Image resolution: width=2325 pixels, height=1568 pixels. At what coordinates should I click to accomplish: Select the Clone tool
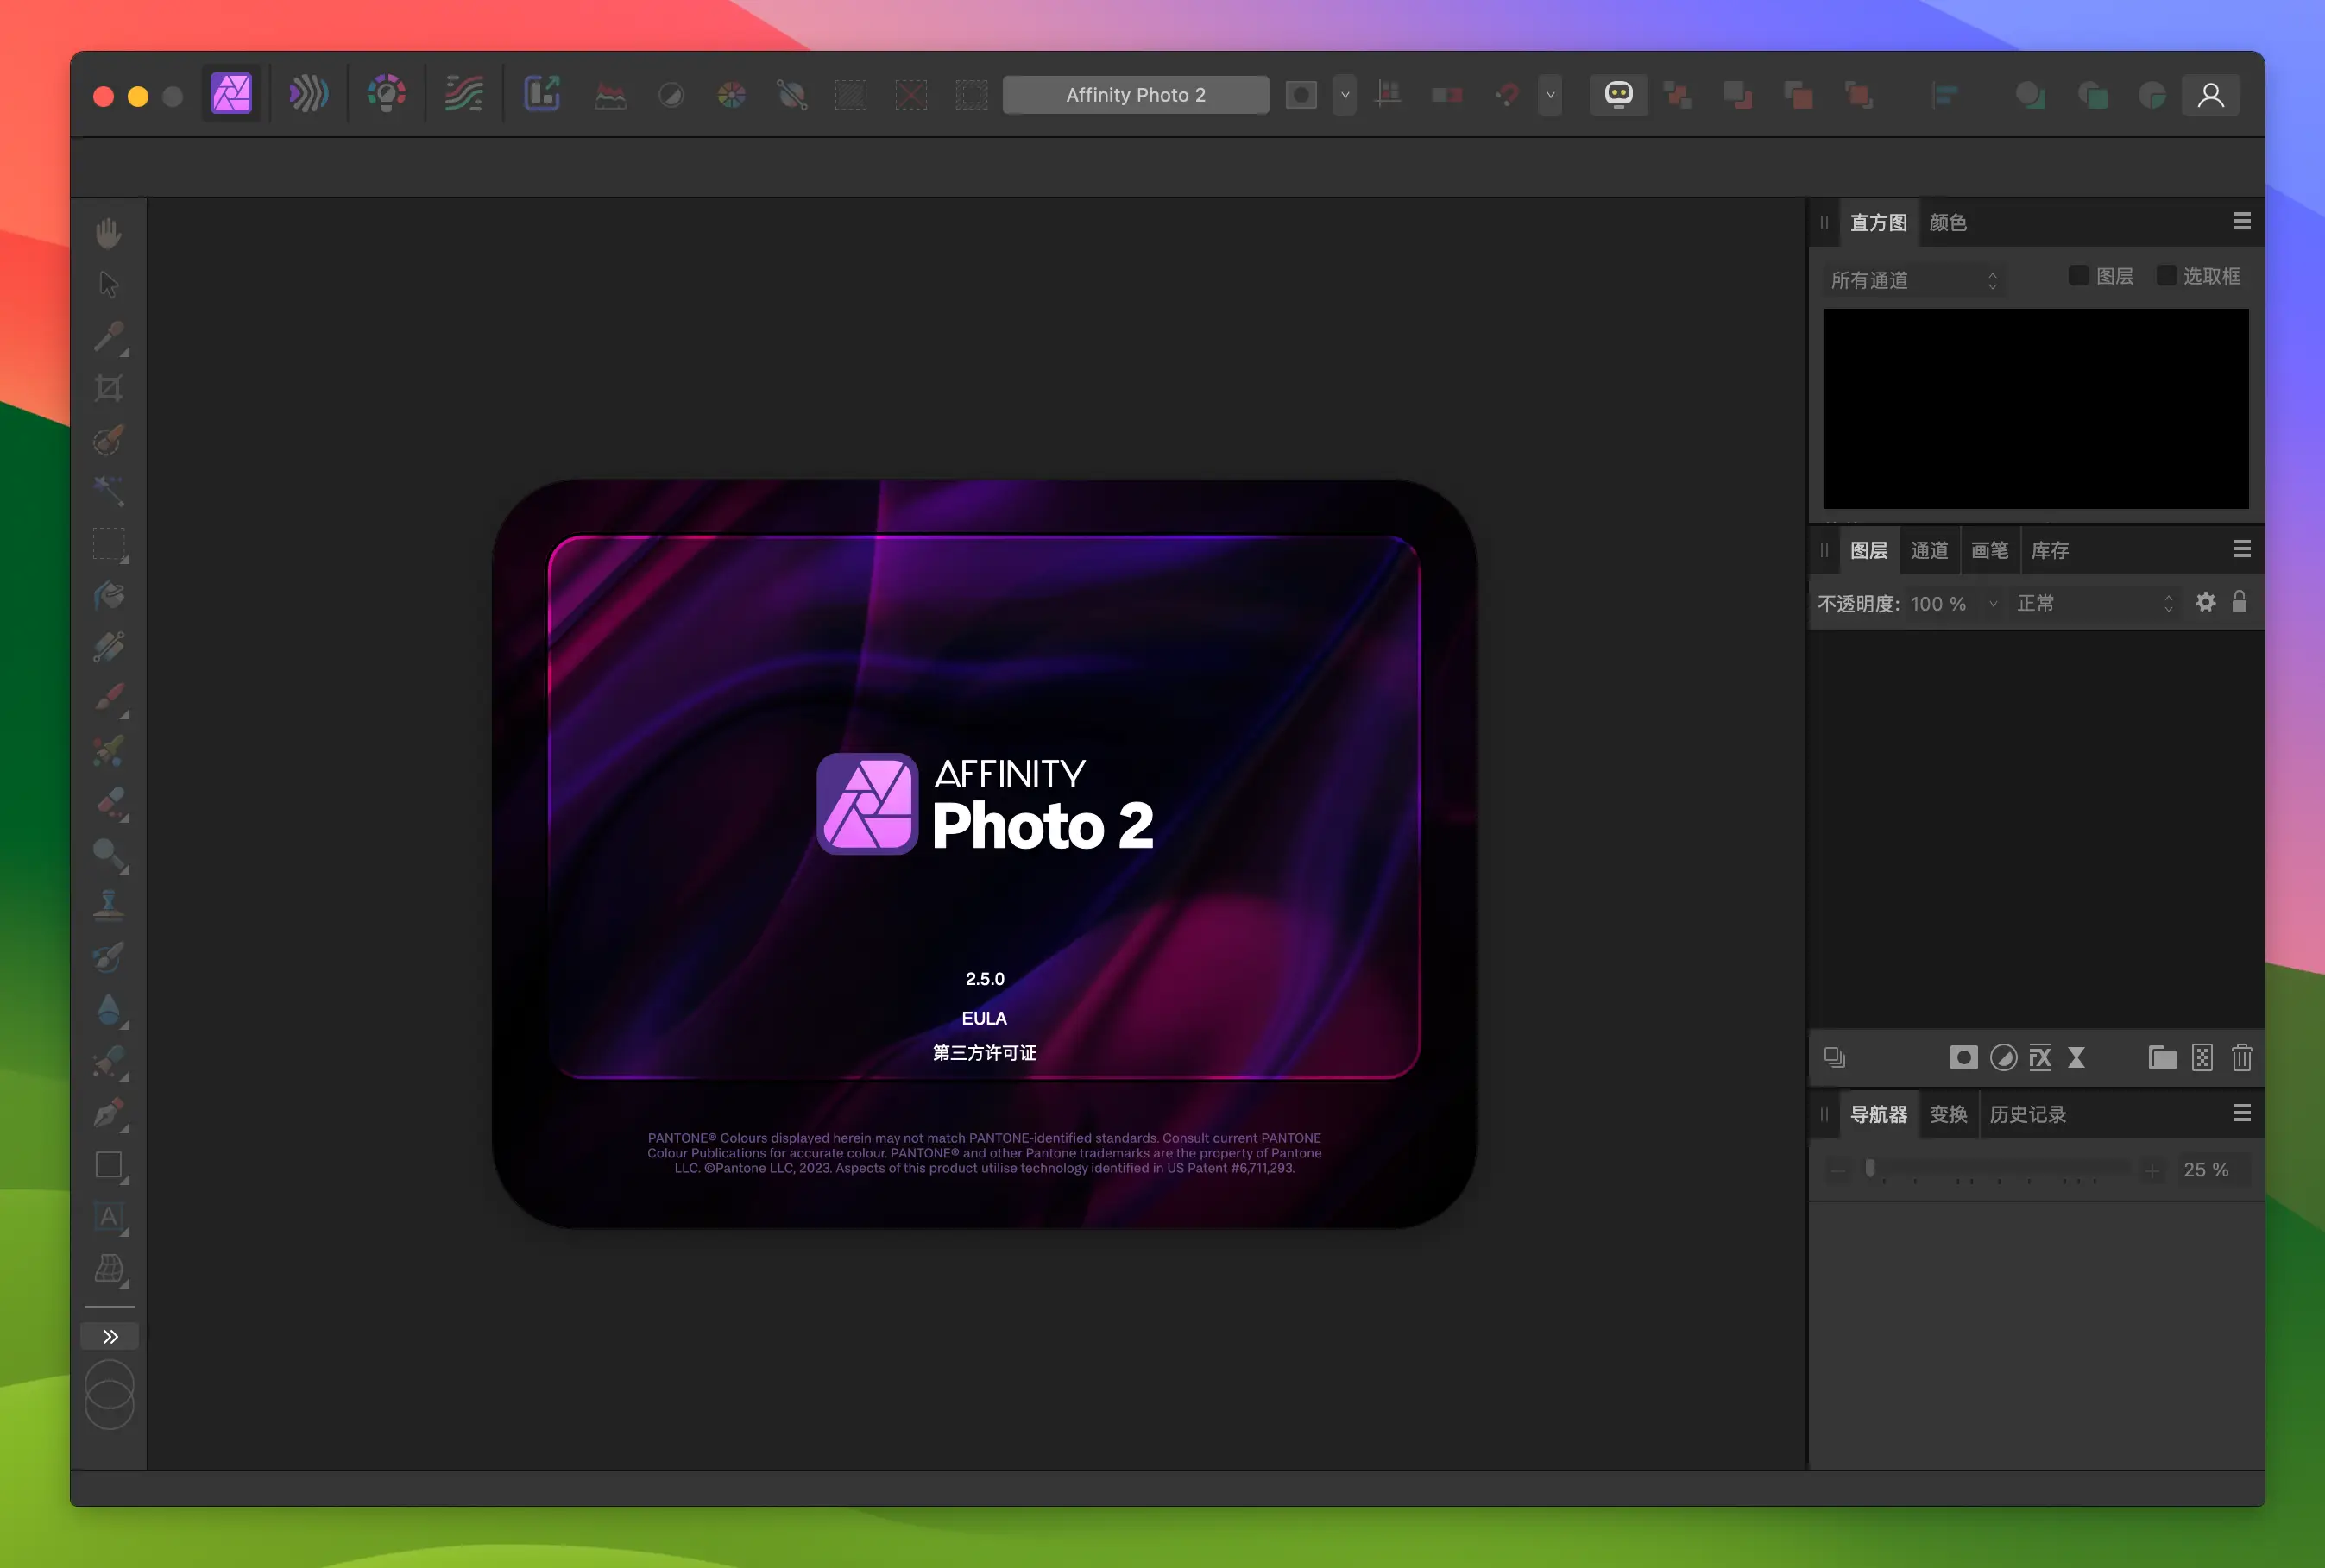click(112, 906)
